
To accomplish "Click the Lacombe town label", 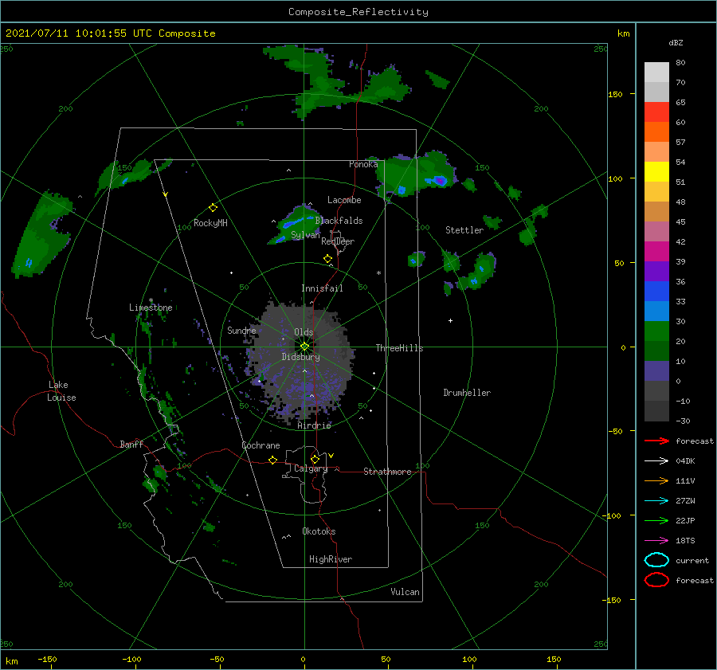I will point(344,200).
